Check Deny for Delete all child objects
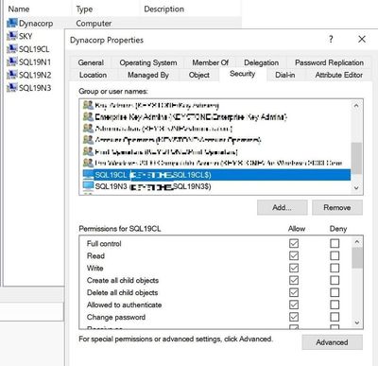The width and height of the screenshot is (378, 366). click(335, 292)
